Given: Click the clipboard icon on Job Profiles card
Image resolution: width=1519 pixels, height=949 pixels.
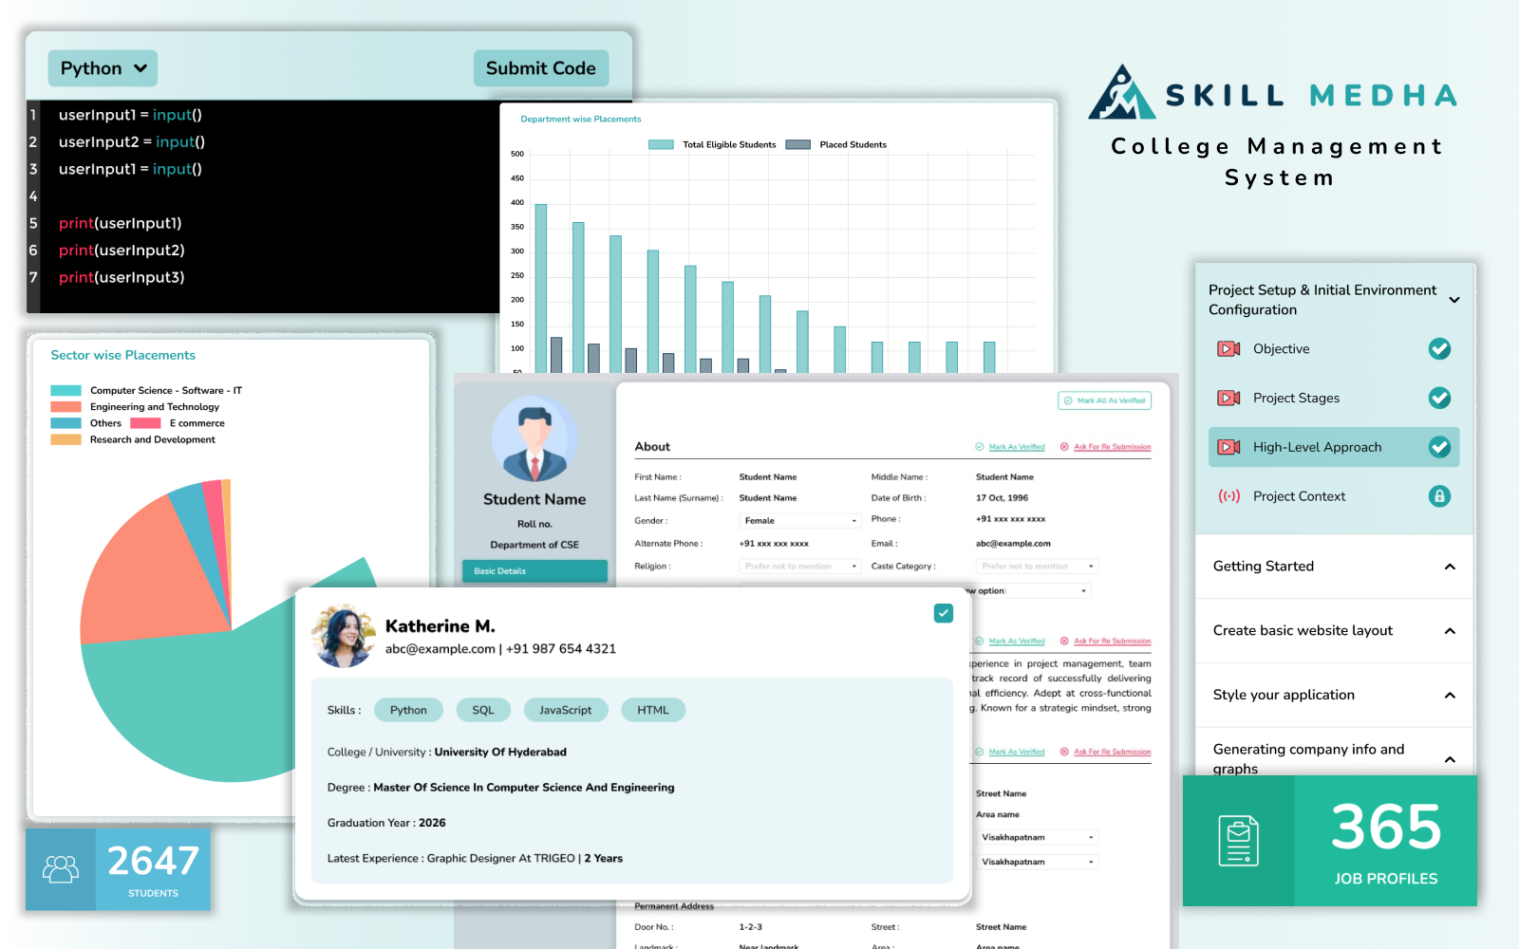Looking at the screenshot, I should pyautogui.click(x=1238, y=841).
